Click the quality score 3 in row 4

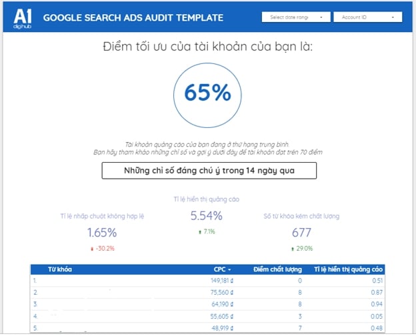click(x=300, y=316)
